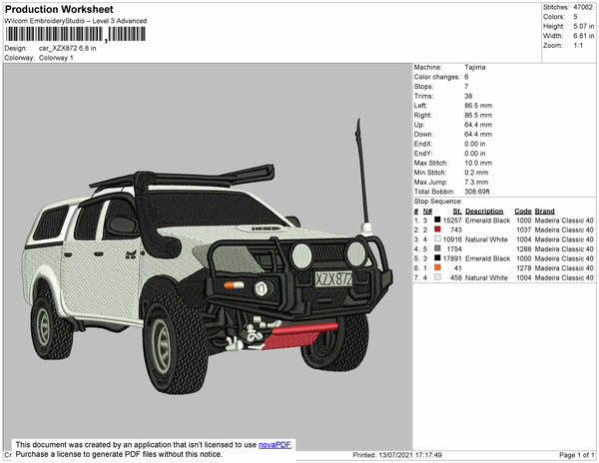The height and width of the screenshot is (463, 599).
Task: Click the Width value '6.81 in'
Action: pyautogui.click(x=584, y=36)
